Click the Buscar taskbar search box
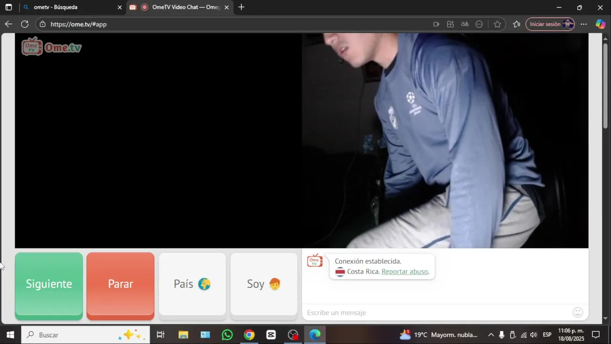 (x=86, y=335)
